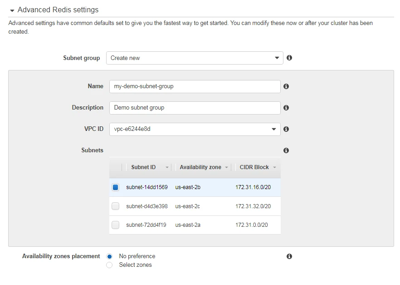
Task: Click info icon for Availability zones placement
Action: pyautogui.click(x=289, y=256)
